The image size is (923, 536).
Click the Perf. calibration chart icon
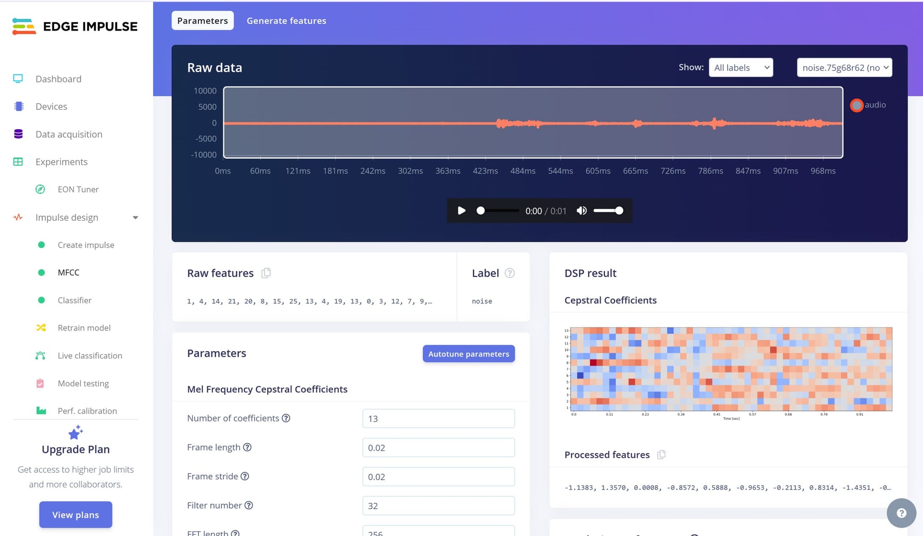41,411
